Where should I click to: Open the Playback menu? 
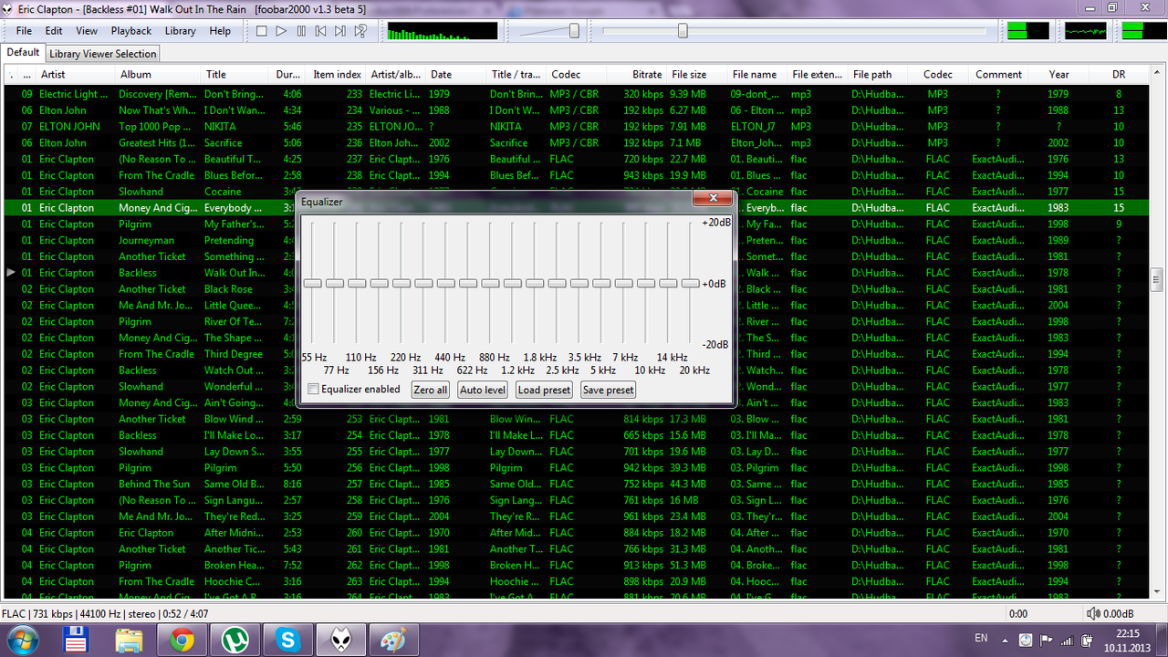[131, 31]
